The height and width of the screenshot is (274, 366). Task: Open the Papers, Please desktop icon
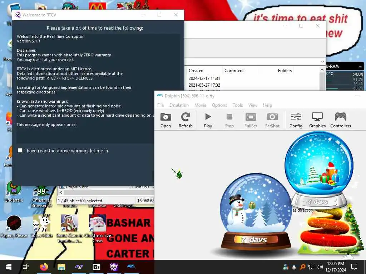pyautogui.click(x=14, y=227)
